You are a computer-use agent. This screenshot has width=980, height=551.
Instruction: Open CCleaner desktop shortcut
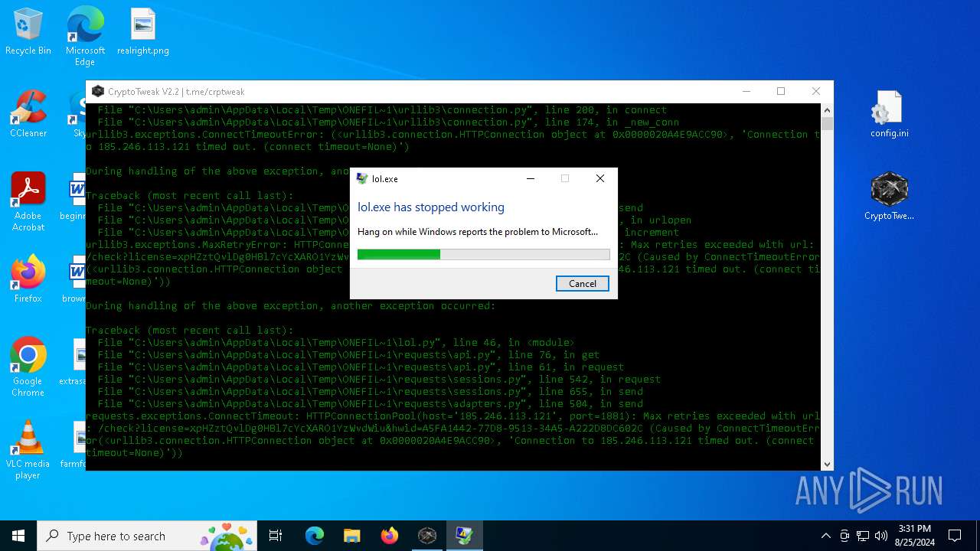pyautogui.click(x=28, y=115)
